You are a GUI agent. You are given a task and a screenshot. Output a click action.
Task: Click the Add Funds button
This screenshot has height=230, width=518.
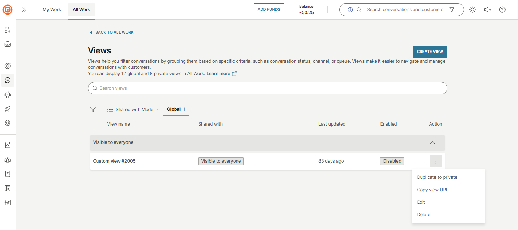269,10
